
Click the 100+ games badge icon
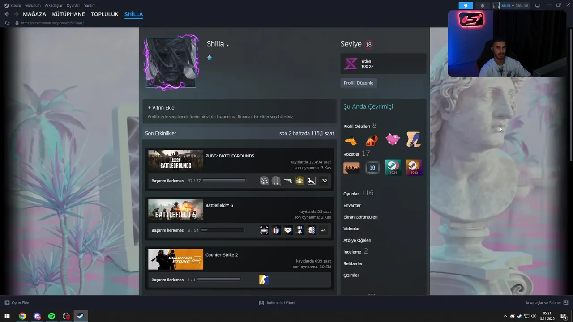[x=351, y=168]
